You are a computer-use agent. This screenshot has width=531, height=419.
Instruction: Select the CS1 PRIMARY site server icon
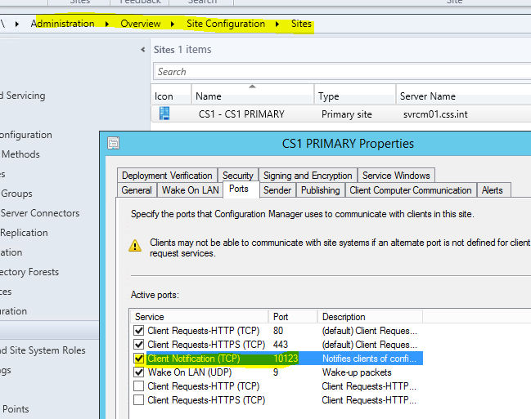[x=164, y=114]
